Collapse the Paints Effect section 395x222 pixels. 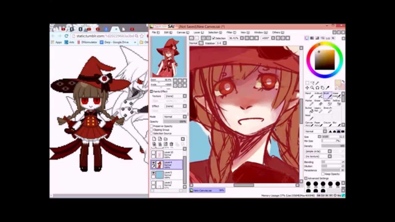coord(152,92)
